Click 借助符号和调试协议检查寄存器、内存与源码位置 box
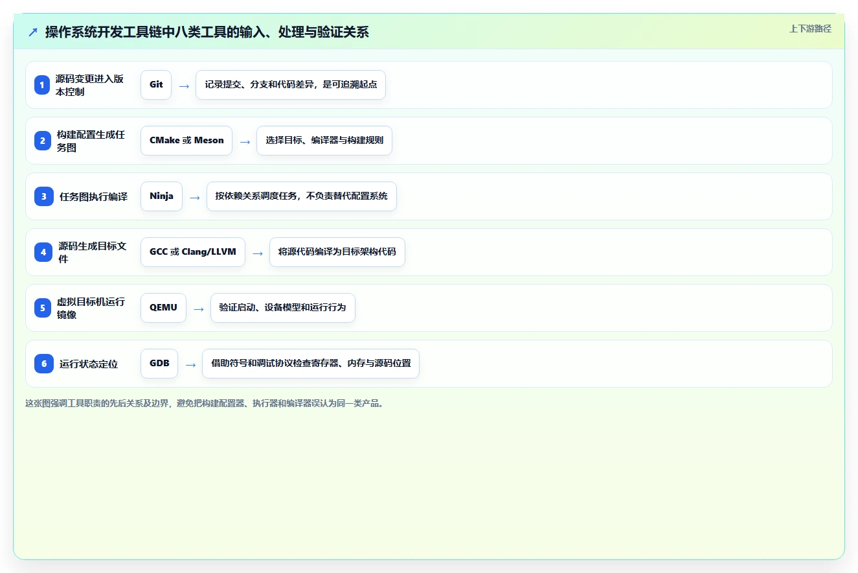The width and height of the screenshot is (858, 573). [x=311, y=364]
